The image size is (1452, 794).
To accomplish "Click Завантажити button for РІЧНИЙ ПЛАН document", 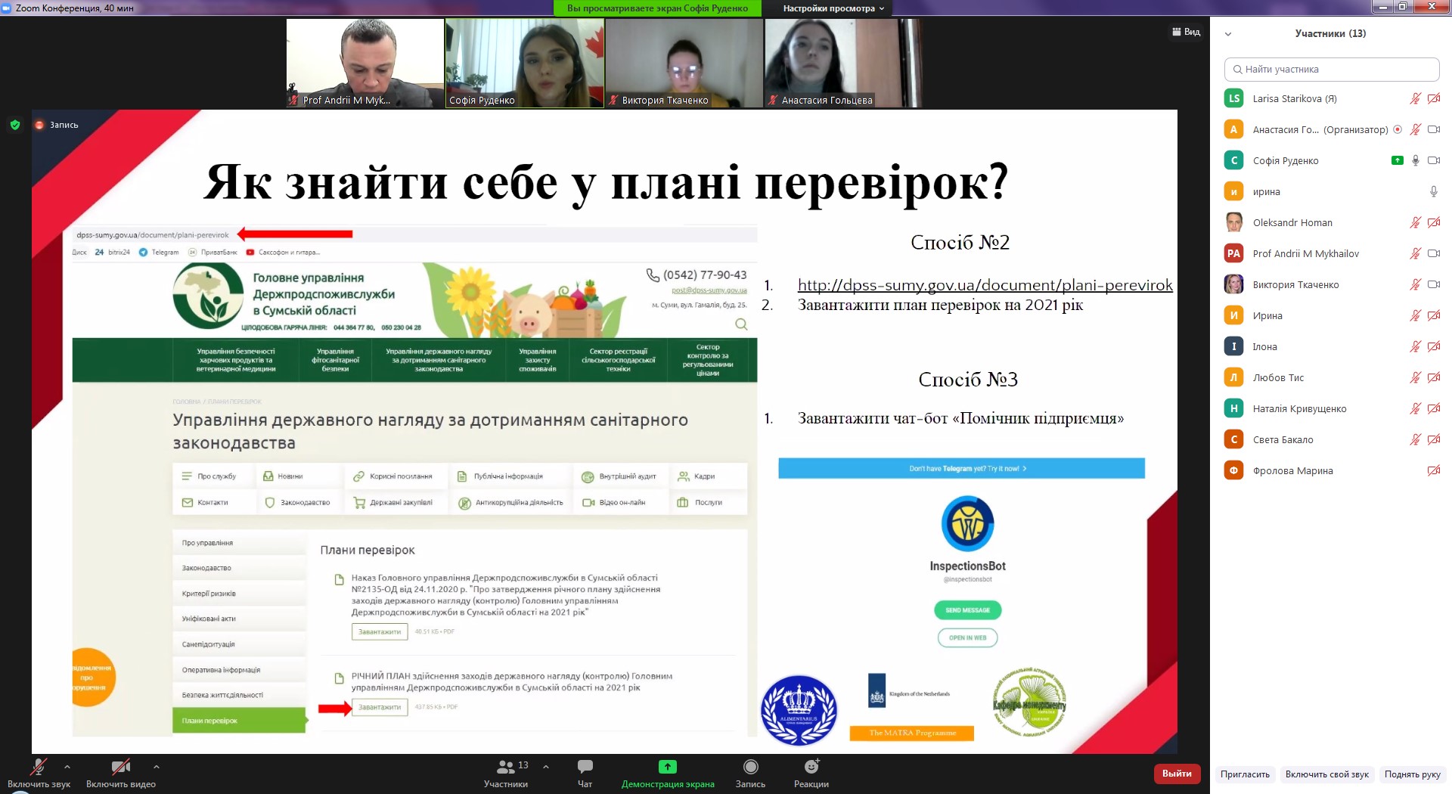I will click(380, 707).
